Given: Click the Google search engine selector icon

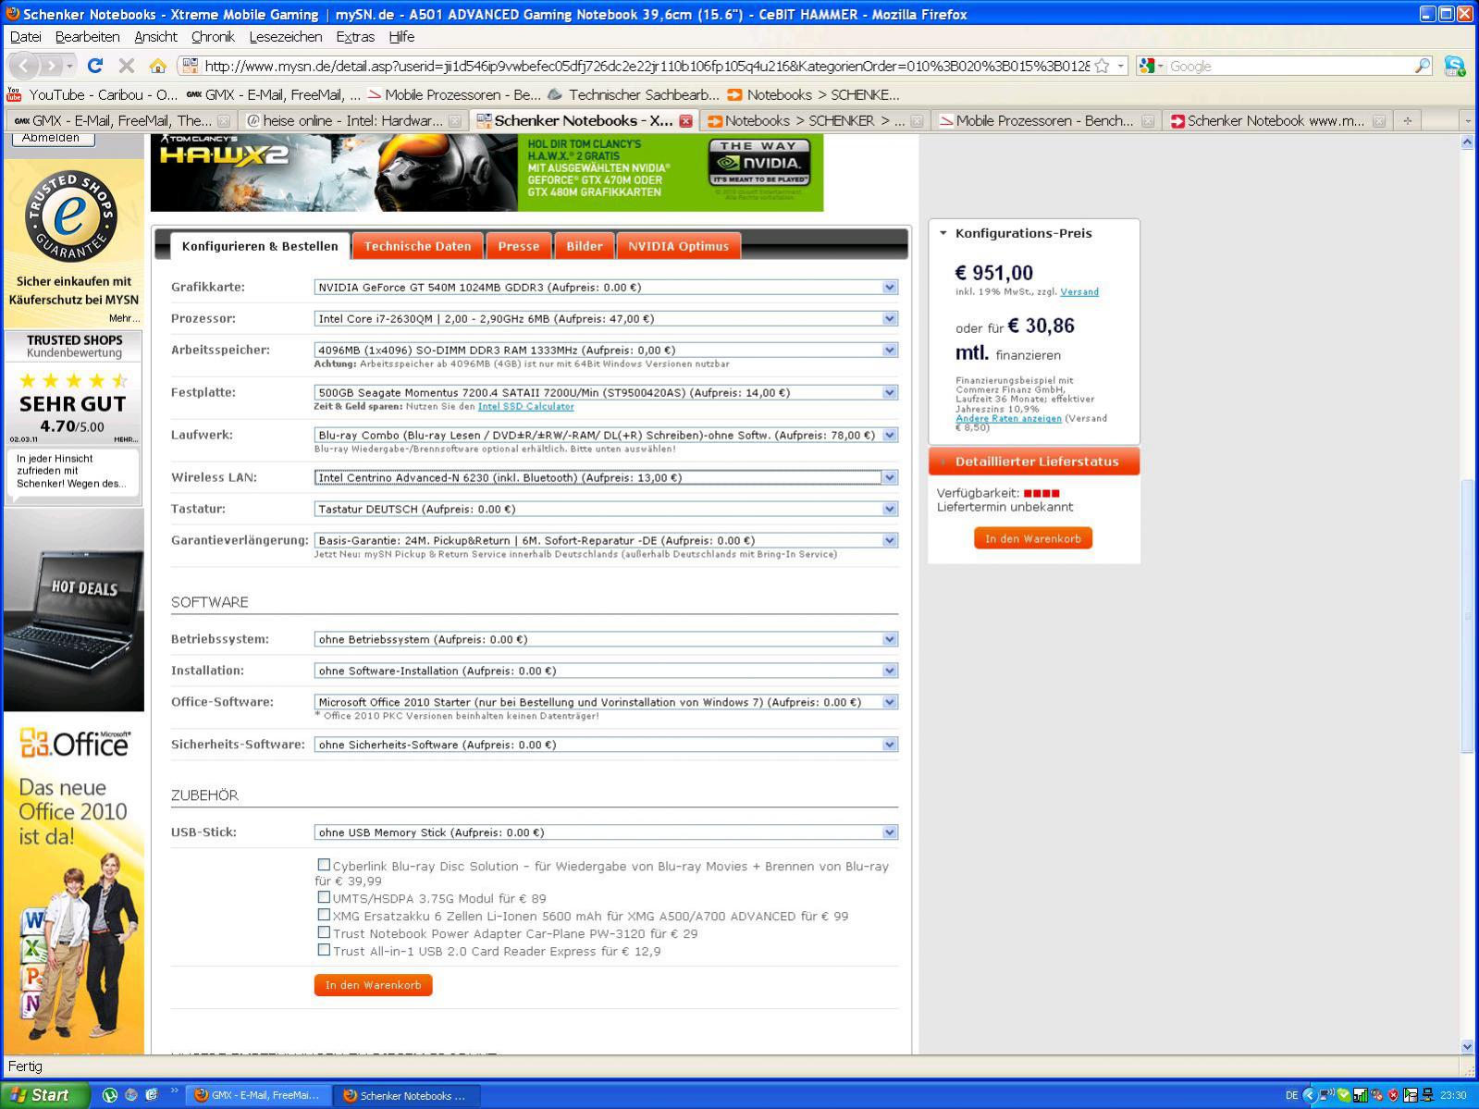Looking at the screenshot, I should [x=1152, y=66].
